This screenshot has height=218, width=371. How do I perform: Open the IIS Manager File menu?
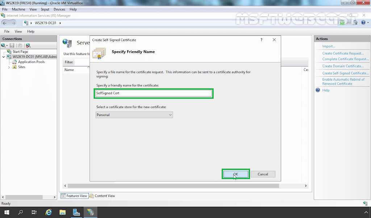click(x=7, y=31)
